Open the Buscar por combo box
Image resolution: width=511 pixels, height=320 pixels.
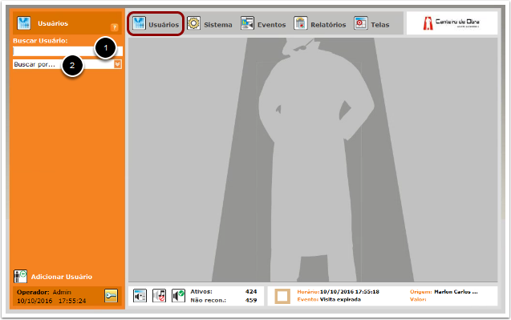tap(67, 64)
